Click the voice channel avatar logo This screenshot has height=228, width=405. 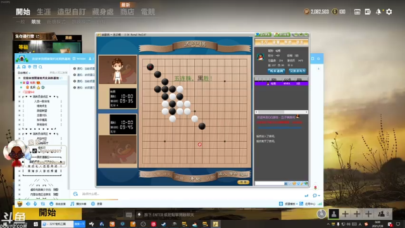tap(22, 59)
